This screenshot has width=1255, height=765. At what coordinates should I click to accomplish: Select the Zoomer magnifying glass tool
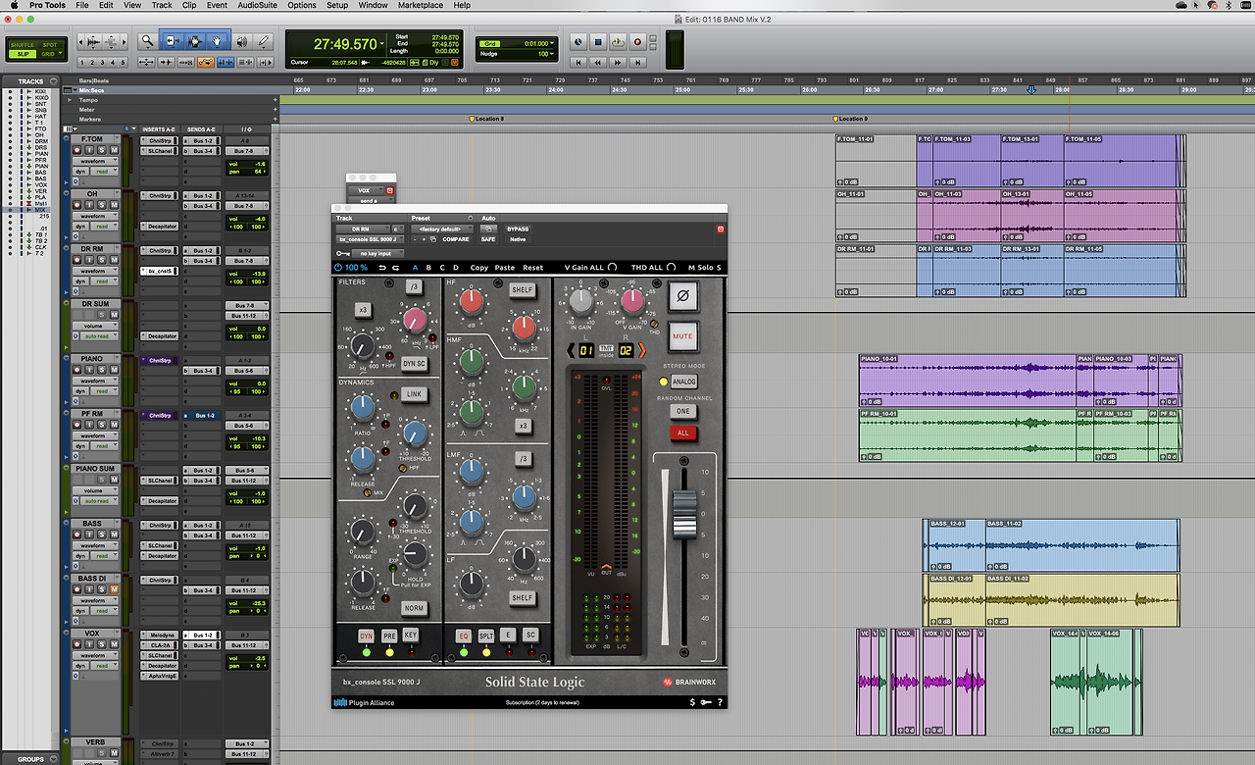148,41
